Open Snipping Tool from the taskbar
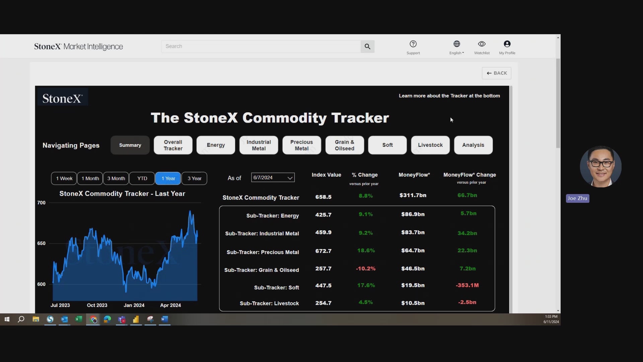Viewport: 643px width, 362px height. [150, 319]
